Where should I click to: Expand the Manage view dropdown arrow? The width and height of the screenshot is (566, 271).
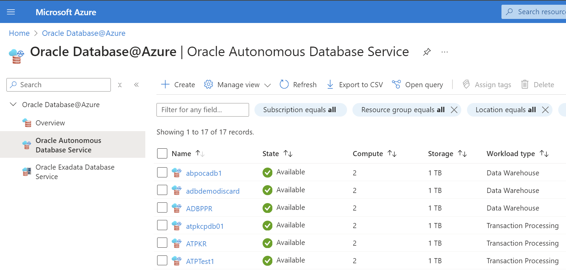pyautogui.click(x=267, y=85)
